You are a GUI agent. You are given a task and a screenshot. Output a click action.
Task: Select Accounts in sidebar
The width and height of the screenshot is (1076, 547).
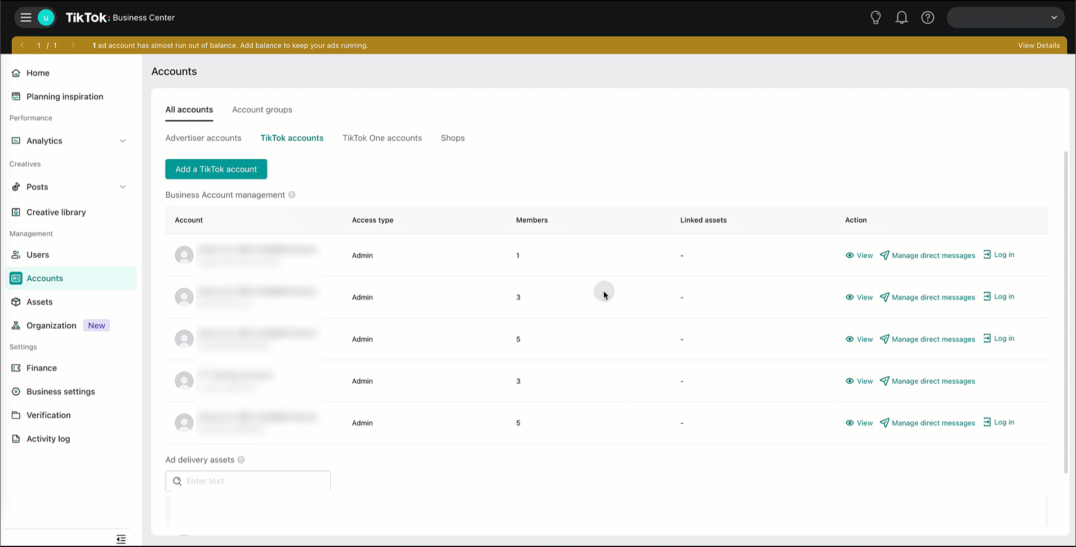tap(70, 279)
